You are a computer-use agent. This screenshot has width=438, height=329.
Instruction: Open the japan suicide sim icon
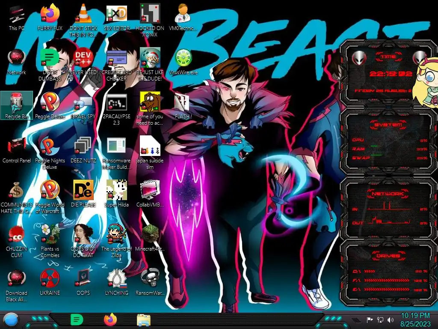pyautogui.click(x=150, y=153)
